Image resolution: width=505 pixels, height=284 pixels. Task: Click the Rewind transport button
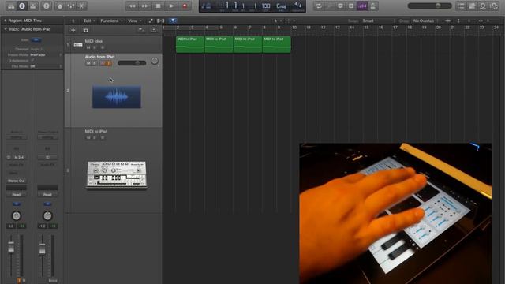pos(132,6)
